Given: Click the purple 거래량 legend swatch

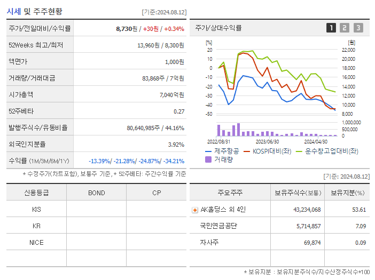Looking at the screenshot, I should pyautogui.click(x=208, y=159).
